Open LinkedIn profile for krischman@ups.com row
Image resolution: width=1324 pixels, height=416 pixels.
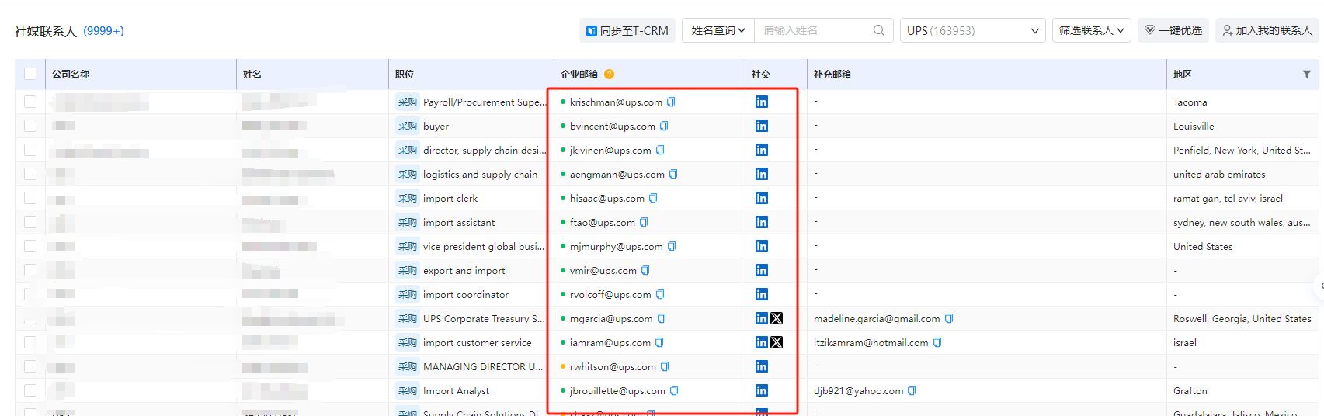[x=761, y=102]
